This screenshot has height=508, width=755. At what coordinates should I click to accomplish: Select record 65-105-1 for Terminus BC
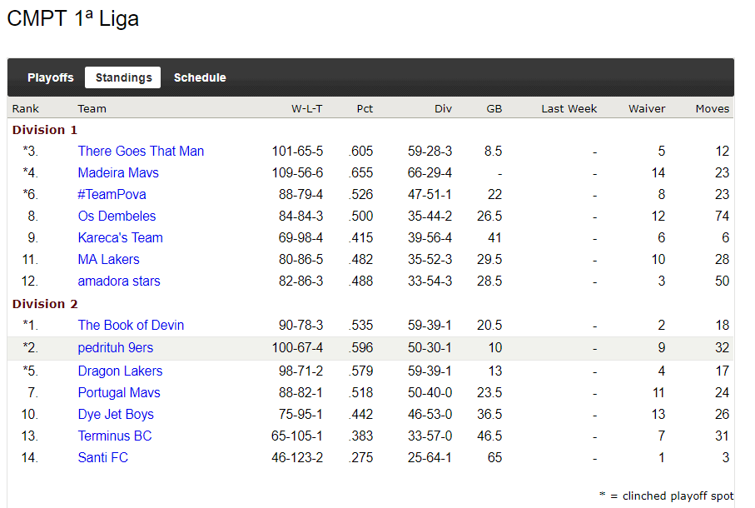pyautogui.click(x=296, y=436)
